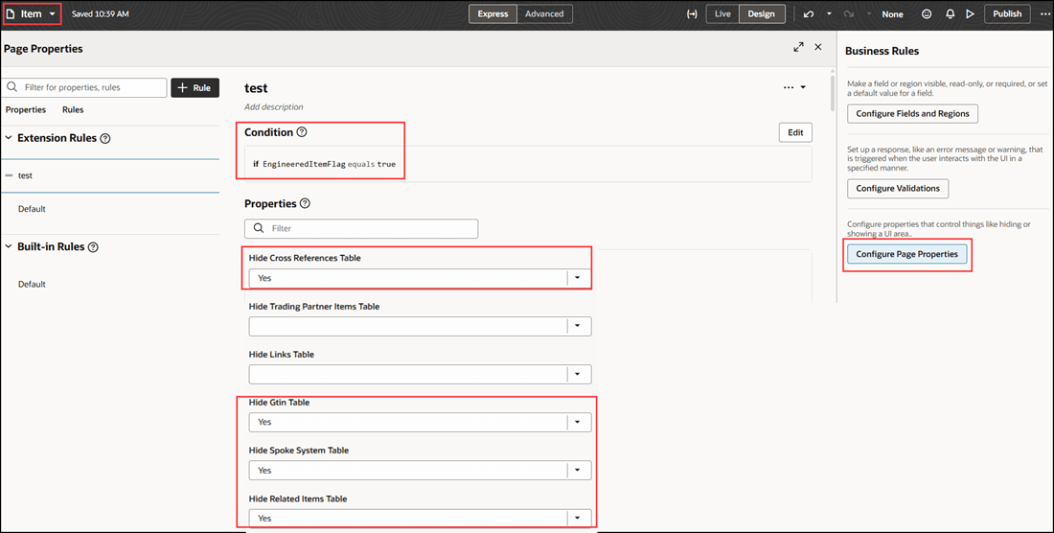The height and width of the screenshot is (533, 1054).
Task: Click Configure Fields and Regions button
Action: tap(912, 113)
